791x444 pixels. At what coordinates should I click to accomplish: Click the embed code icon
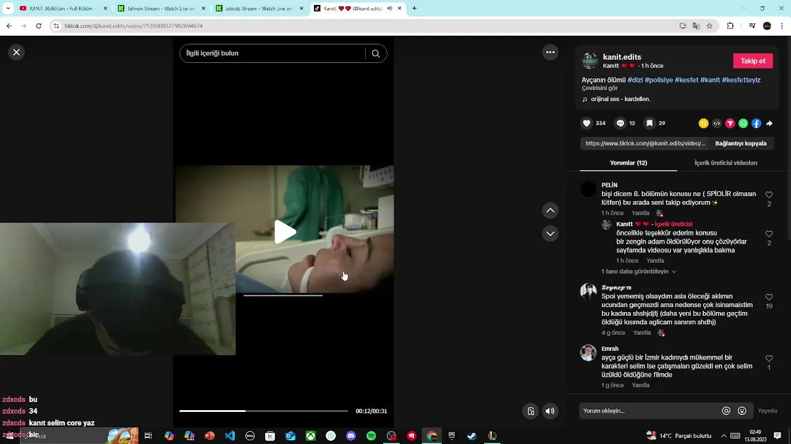(717, 123)
